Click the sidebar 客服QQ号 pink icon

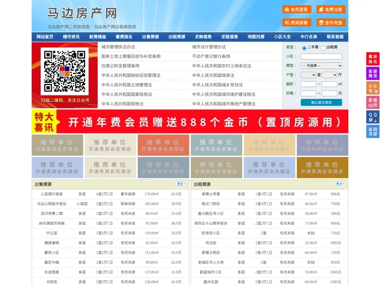373,102
